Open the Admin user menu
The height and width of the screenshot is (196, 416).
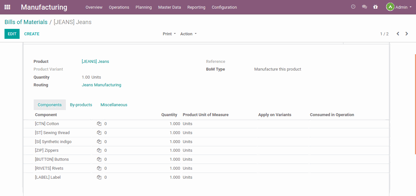[x=399, y=7]
